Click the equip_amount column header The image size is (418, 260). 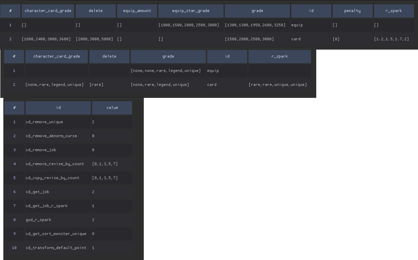(137, 11)
